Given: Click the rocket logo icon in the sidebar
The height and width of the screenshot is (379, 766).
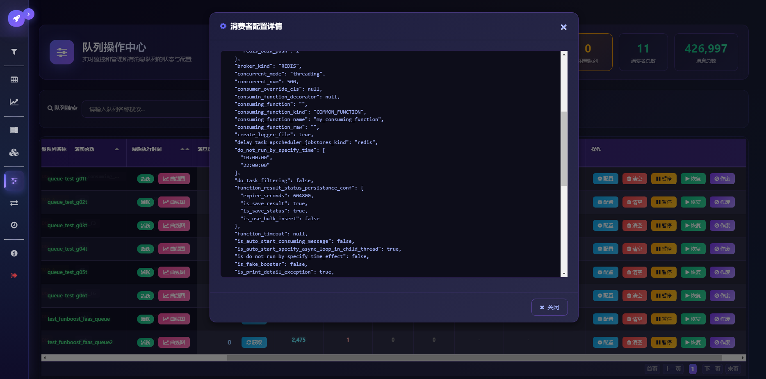Looking at the screenshot, I should (16, 18).
